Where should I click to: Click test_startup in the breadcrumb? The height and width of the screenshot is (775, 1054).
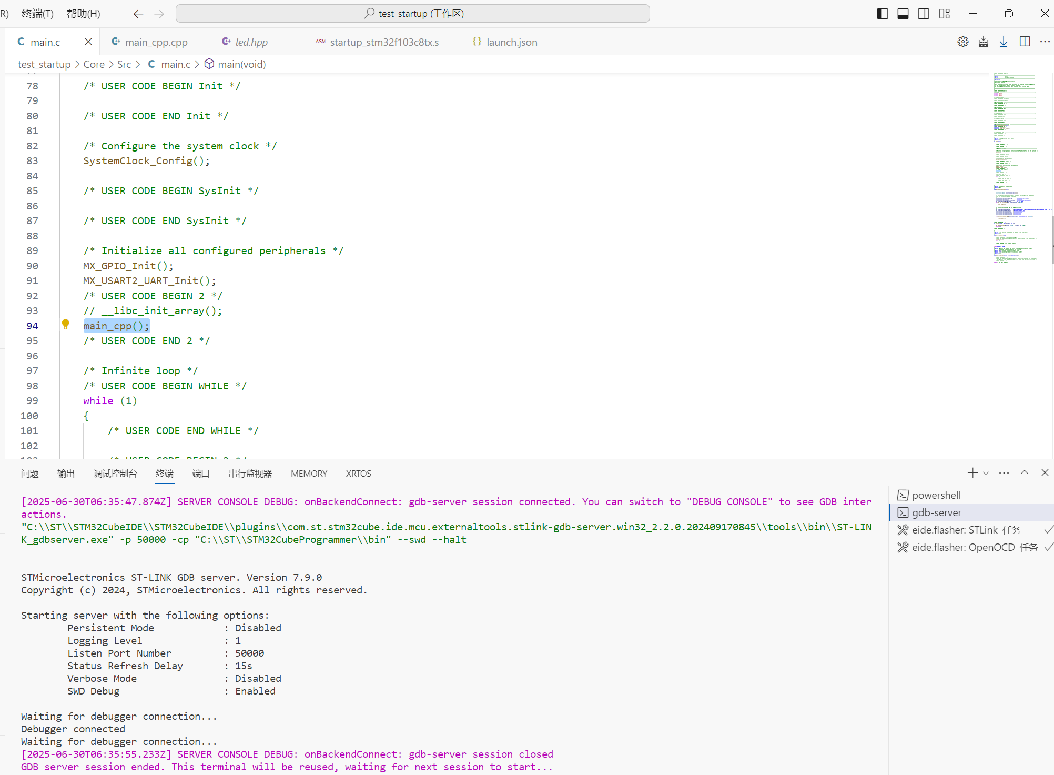pos(44,64)
